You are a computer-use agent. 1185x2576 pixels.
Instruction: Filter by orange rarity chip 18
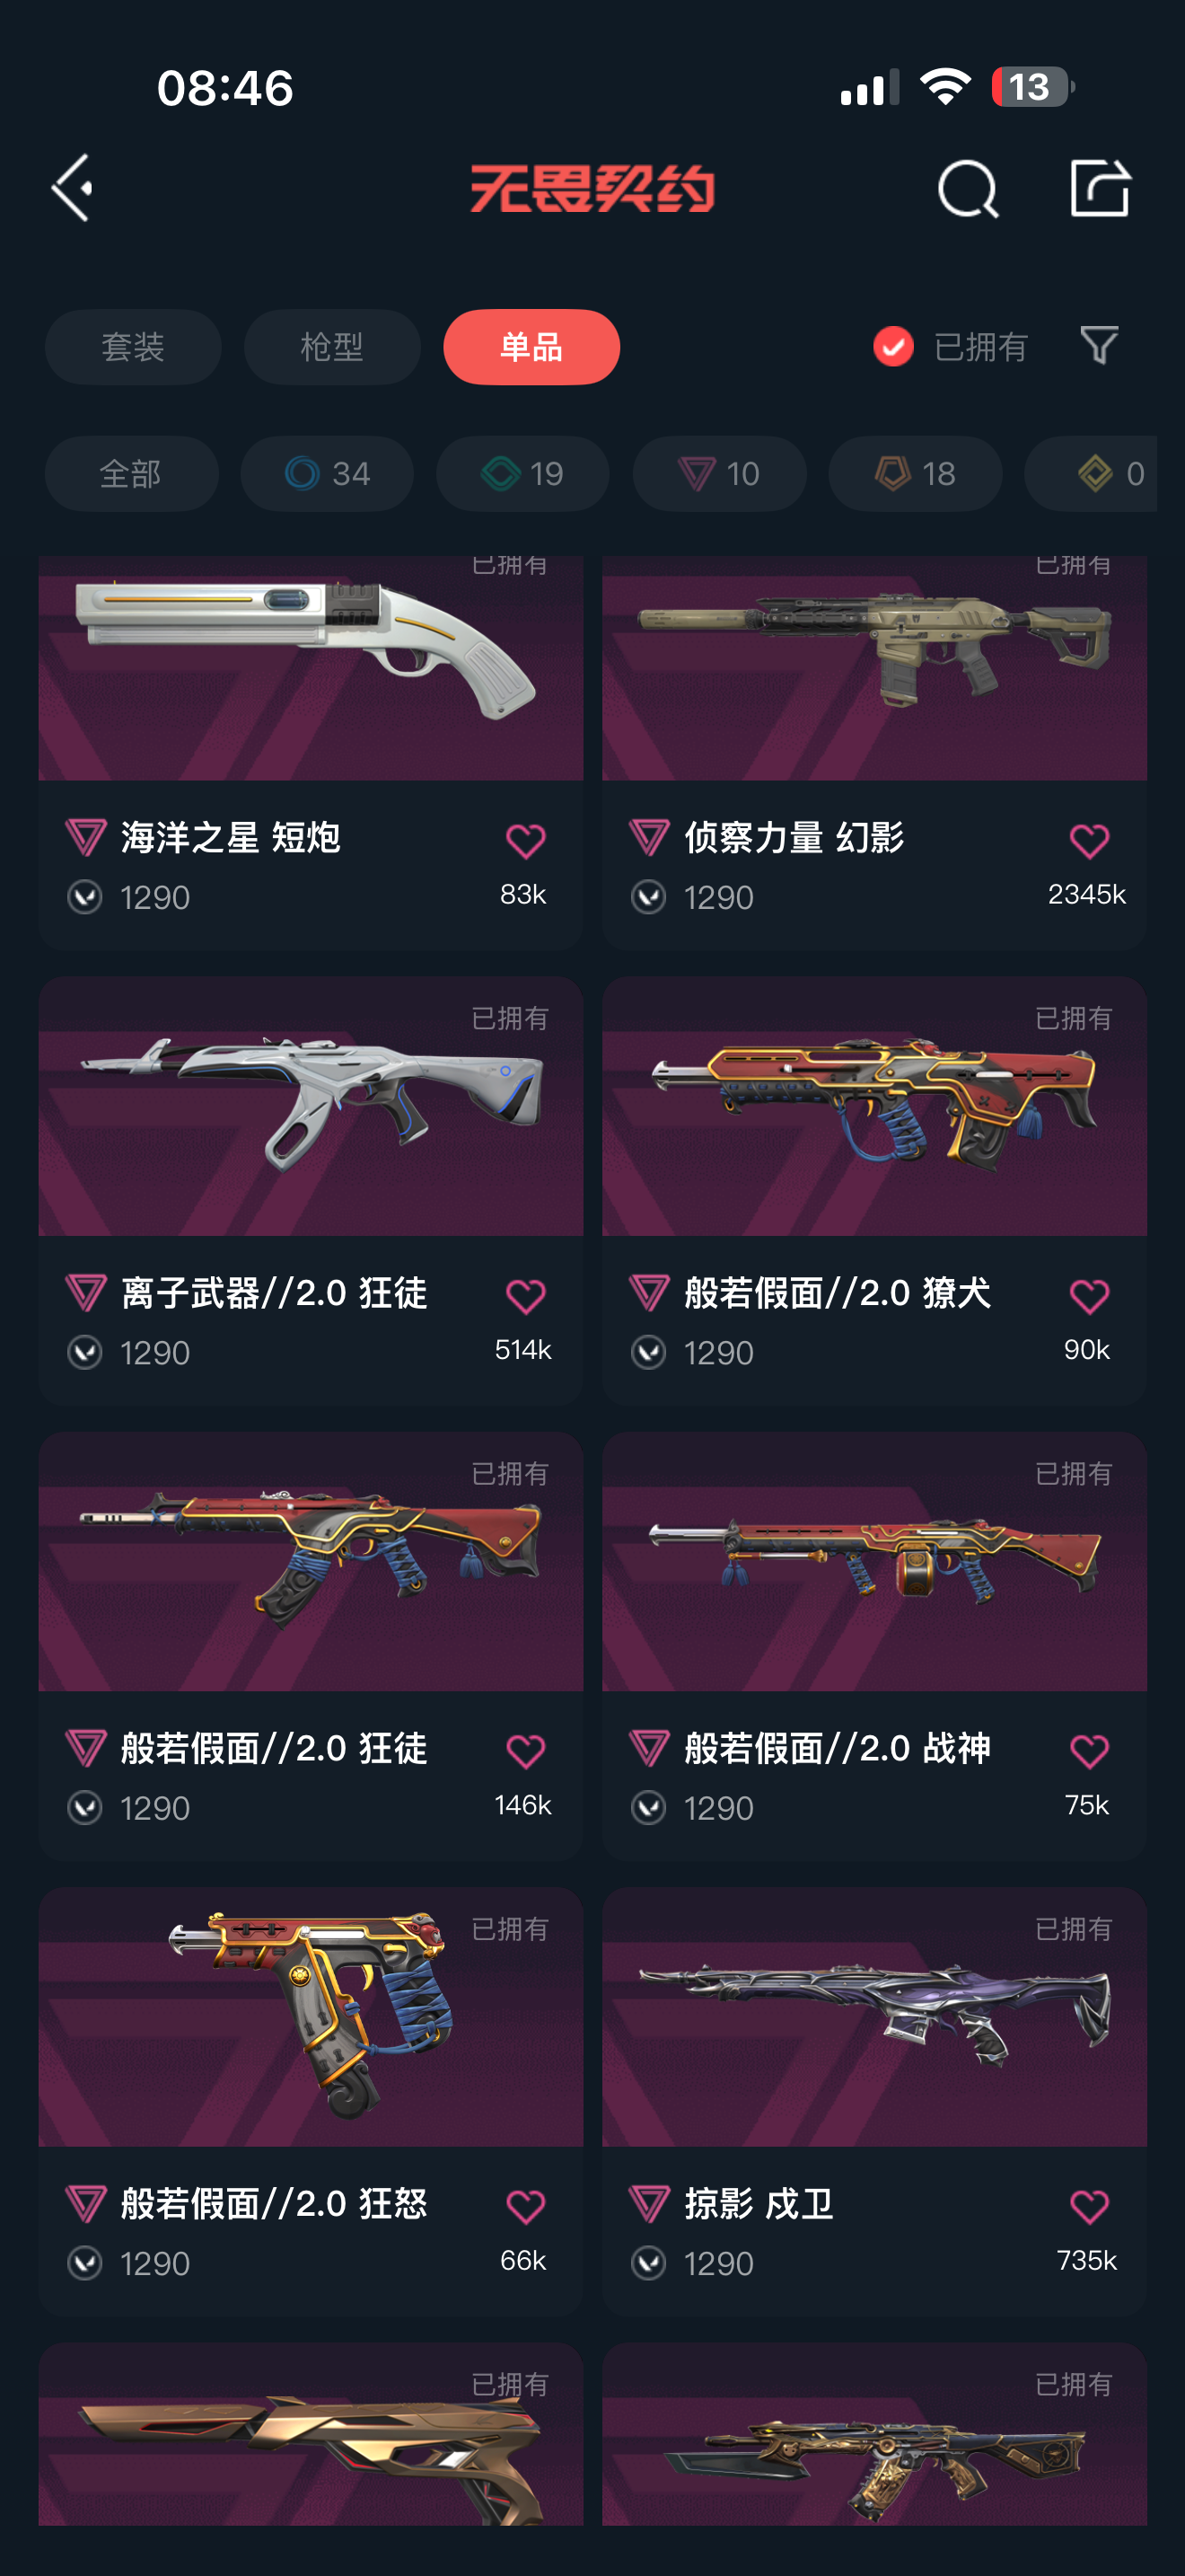point(915,473)
